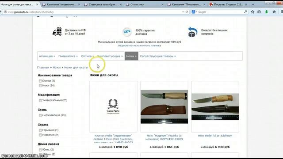This screenshot has height=159, width=283.
Task: Open the Оптика menu
Action: 88,56
